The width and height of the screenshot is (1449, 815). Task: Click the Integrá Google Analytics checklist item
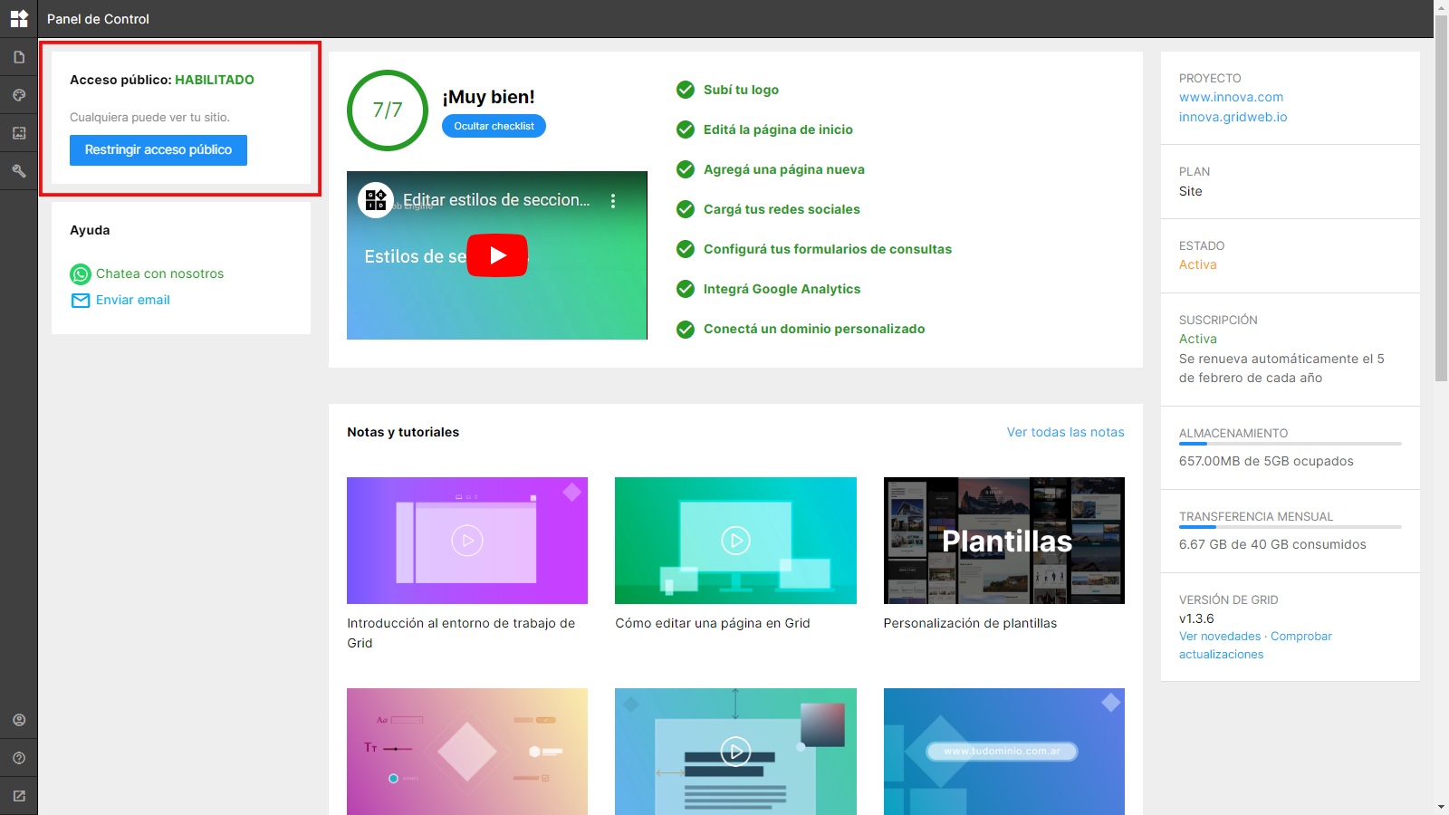[782, 289]
